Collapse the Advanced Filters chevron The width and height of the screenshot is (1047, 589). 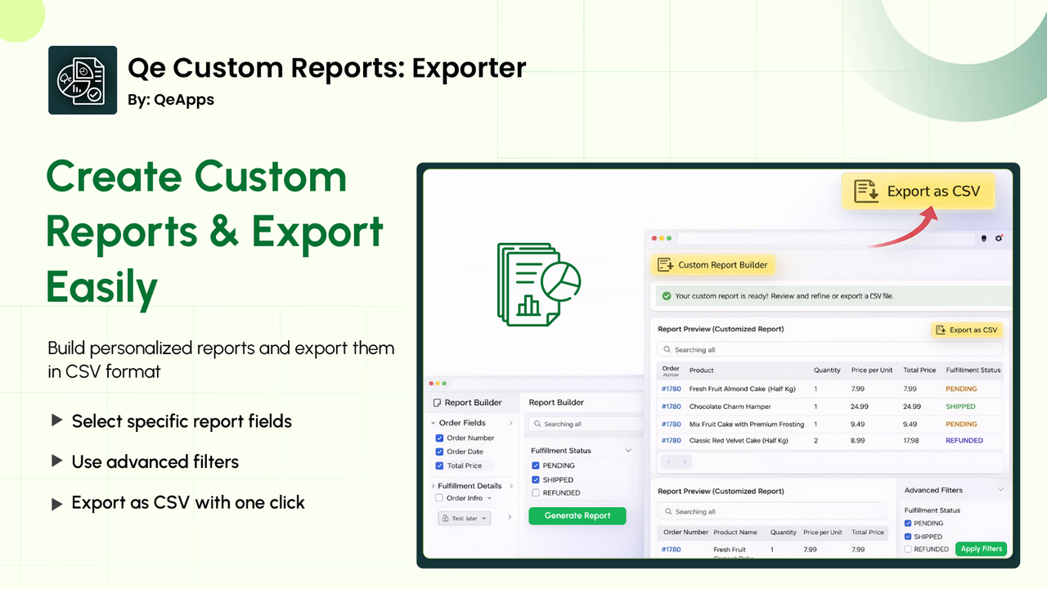[1001, 490]
